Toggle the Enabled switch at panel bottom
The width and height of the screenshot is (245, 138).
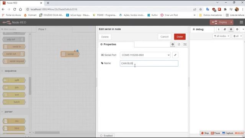coord(106,135)
